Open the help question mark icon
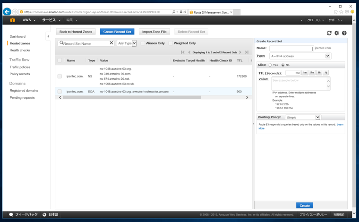Screen dimensions: 359x222 coord(344,33)
